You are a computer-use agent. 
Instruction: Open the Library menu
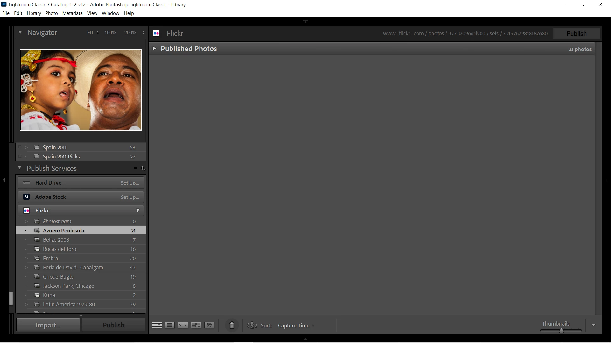[34, 13]
